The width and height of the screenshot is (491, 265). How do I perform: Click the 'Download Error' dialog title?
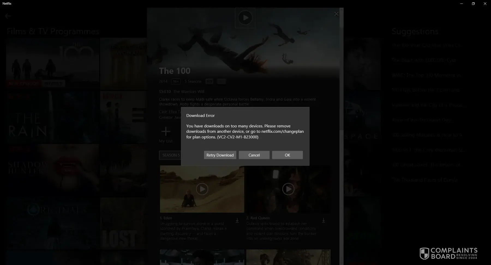[x=200, y=116]
